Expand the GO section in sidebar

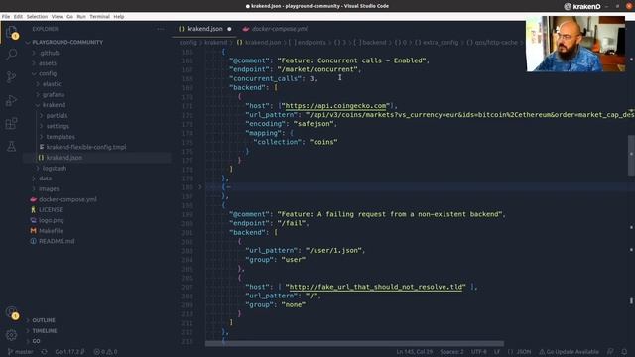coord(36,341)
